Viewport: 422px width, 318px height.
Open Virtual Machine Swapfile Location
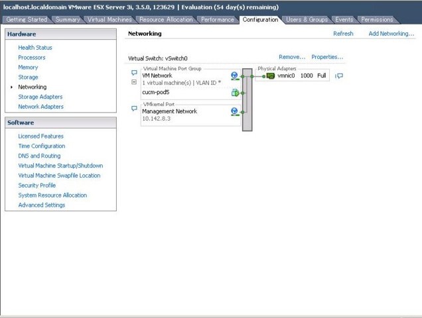[59, 176]
